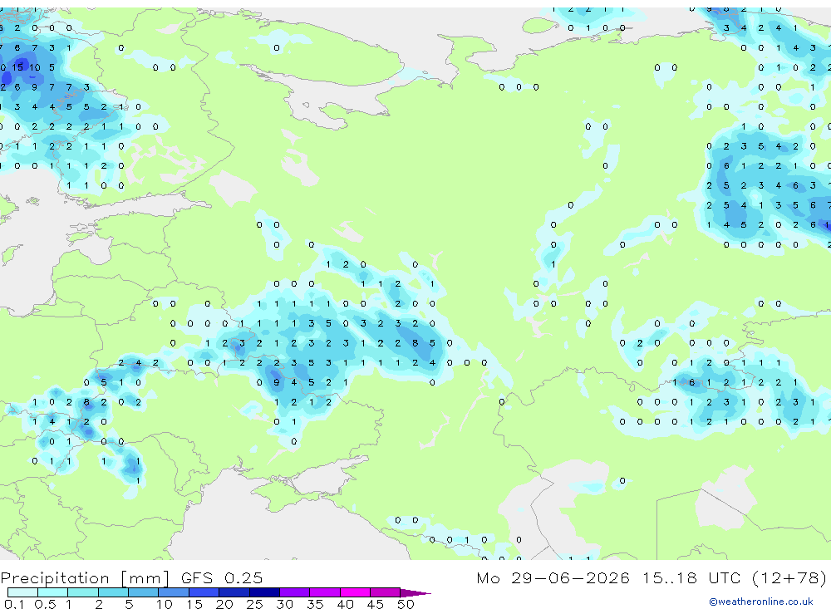Image resolution: width=831 pixels, height=609 pixels.
Task: Select the 30–35 mm purple legend swatch
Action: 295,592
